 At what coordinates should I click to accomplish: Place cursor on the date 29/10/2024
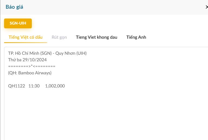[x=35, y=60]
